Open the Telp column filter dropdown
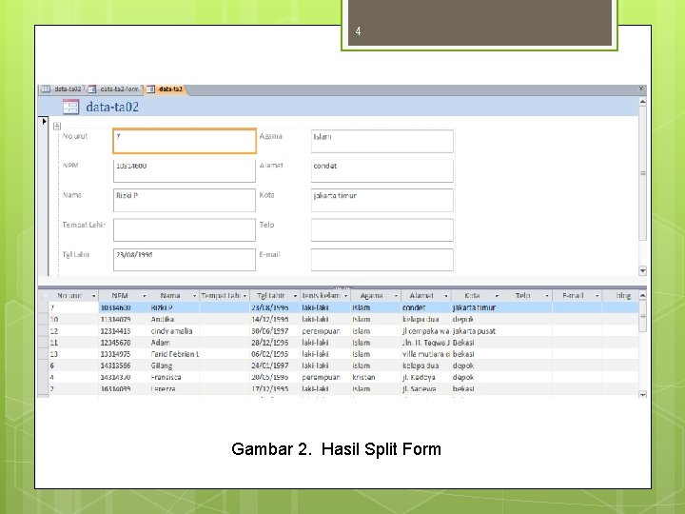This screenshot has height=514, width=685. tap(547, 296)
